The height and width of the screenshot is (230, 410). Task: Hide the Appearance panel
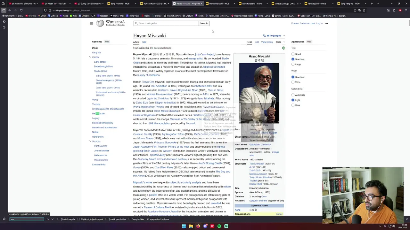click(309, 42)
